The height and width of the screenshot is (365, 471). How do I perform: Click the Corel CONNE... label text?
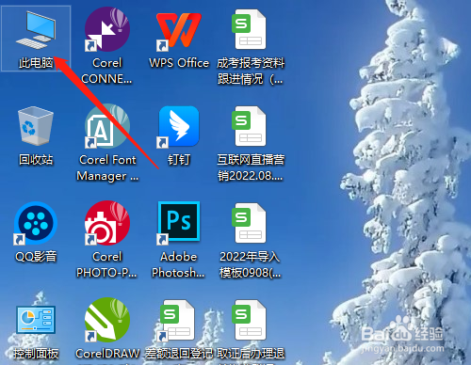click(106, 71)
